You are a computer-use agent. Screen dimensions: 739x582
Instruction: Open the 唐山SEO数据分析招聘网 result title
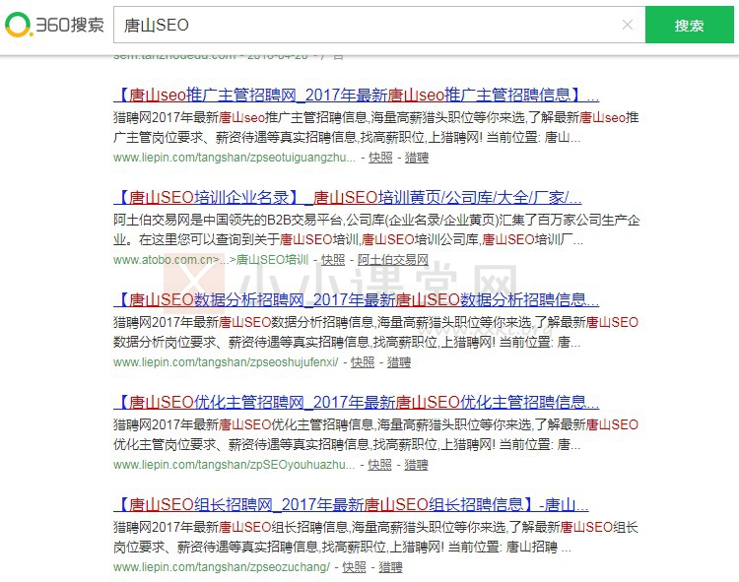(357, 299)
